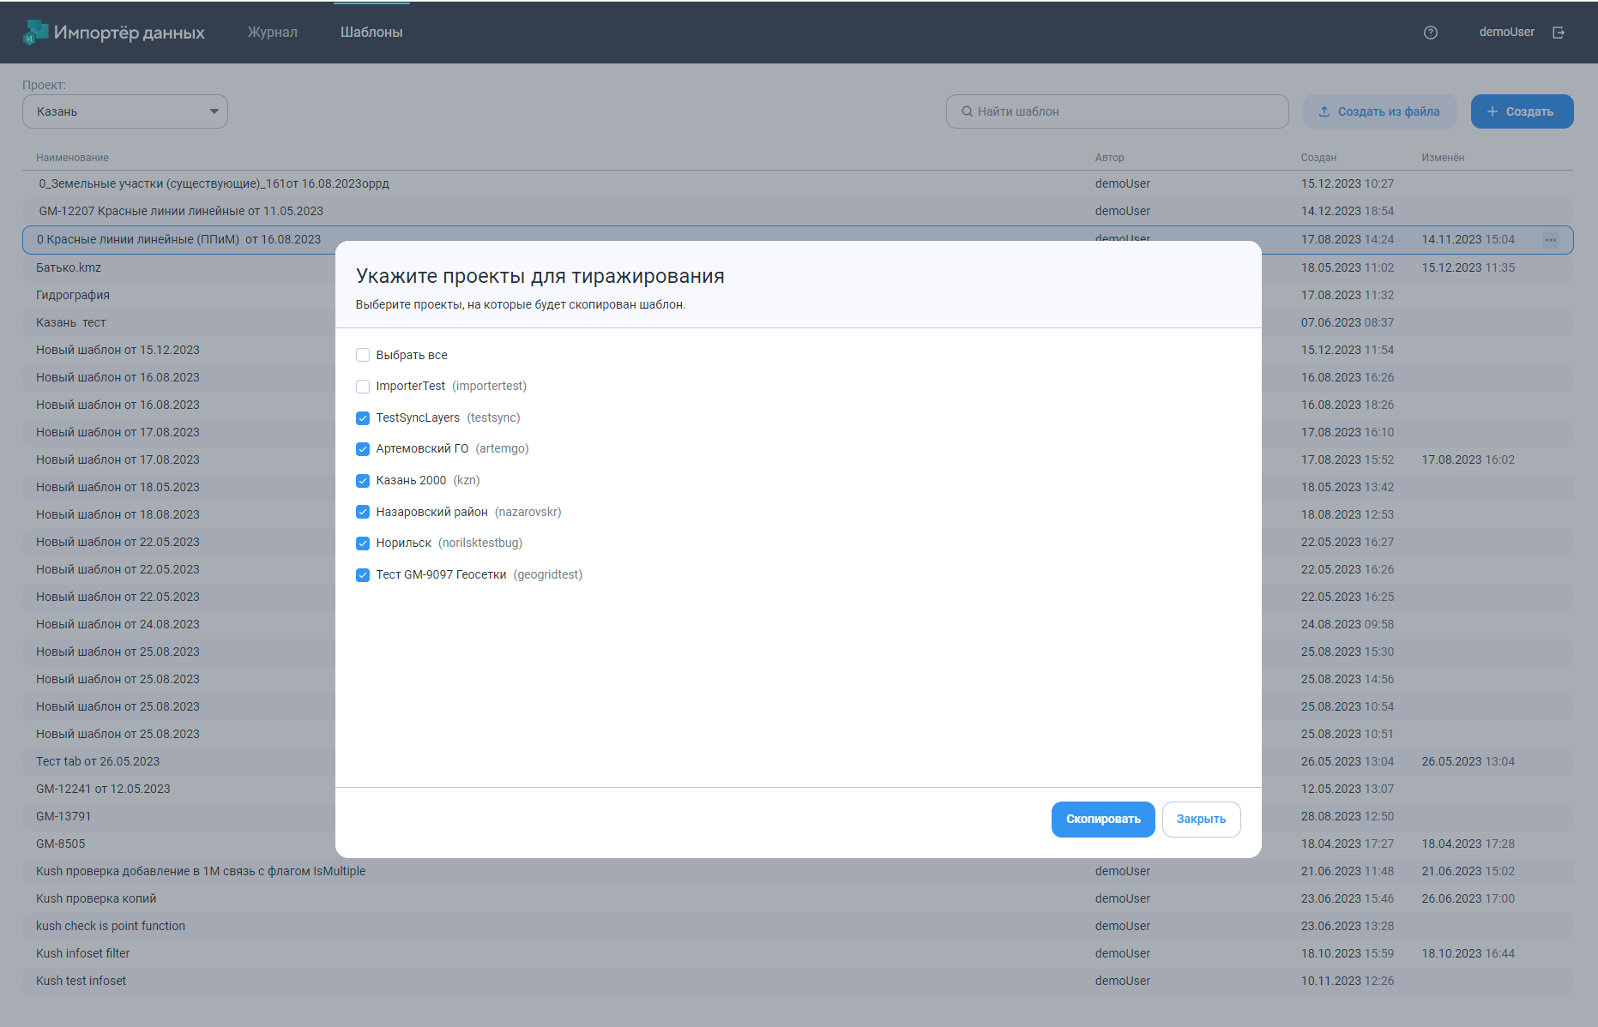This screenshot has height=1027, width=1598.
Task: Click the demoUser account name
Action: (x=1506, y=32)
